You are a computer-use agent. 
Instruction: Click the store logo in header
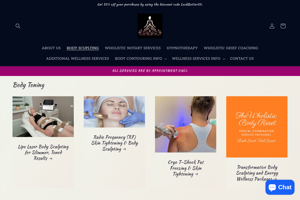point(150,26)
